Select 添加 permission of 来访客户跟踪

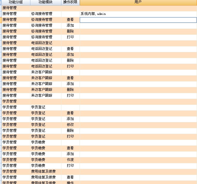tap(70, 84)
